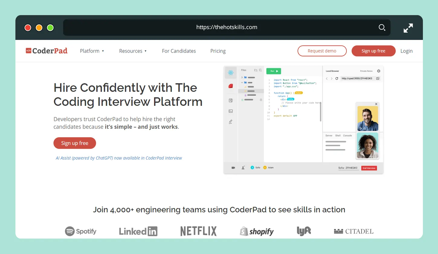
Task: Open the Private Notes tab
Action: [x=366, y=71]
